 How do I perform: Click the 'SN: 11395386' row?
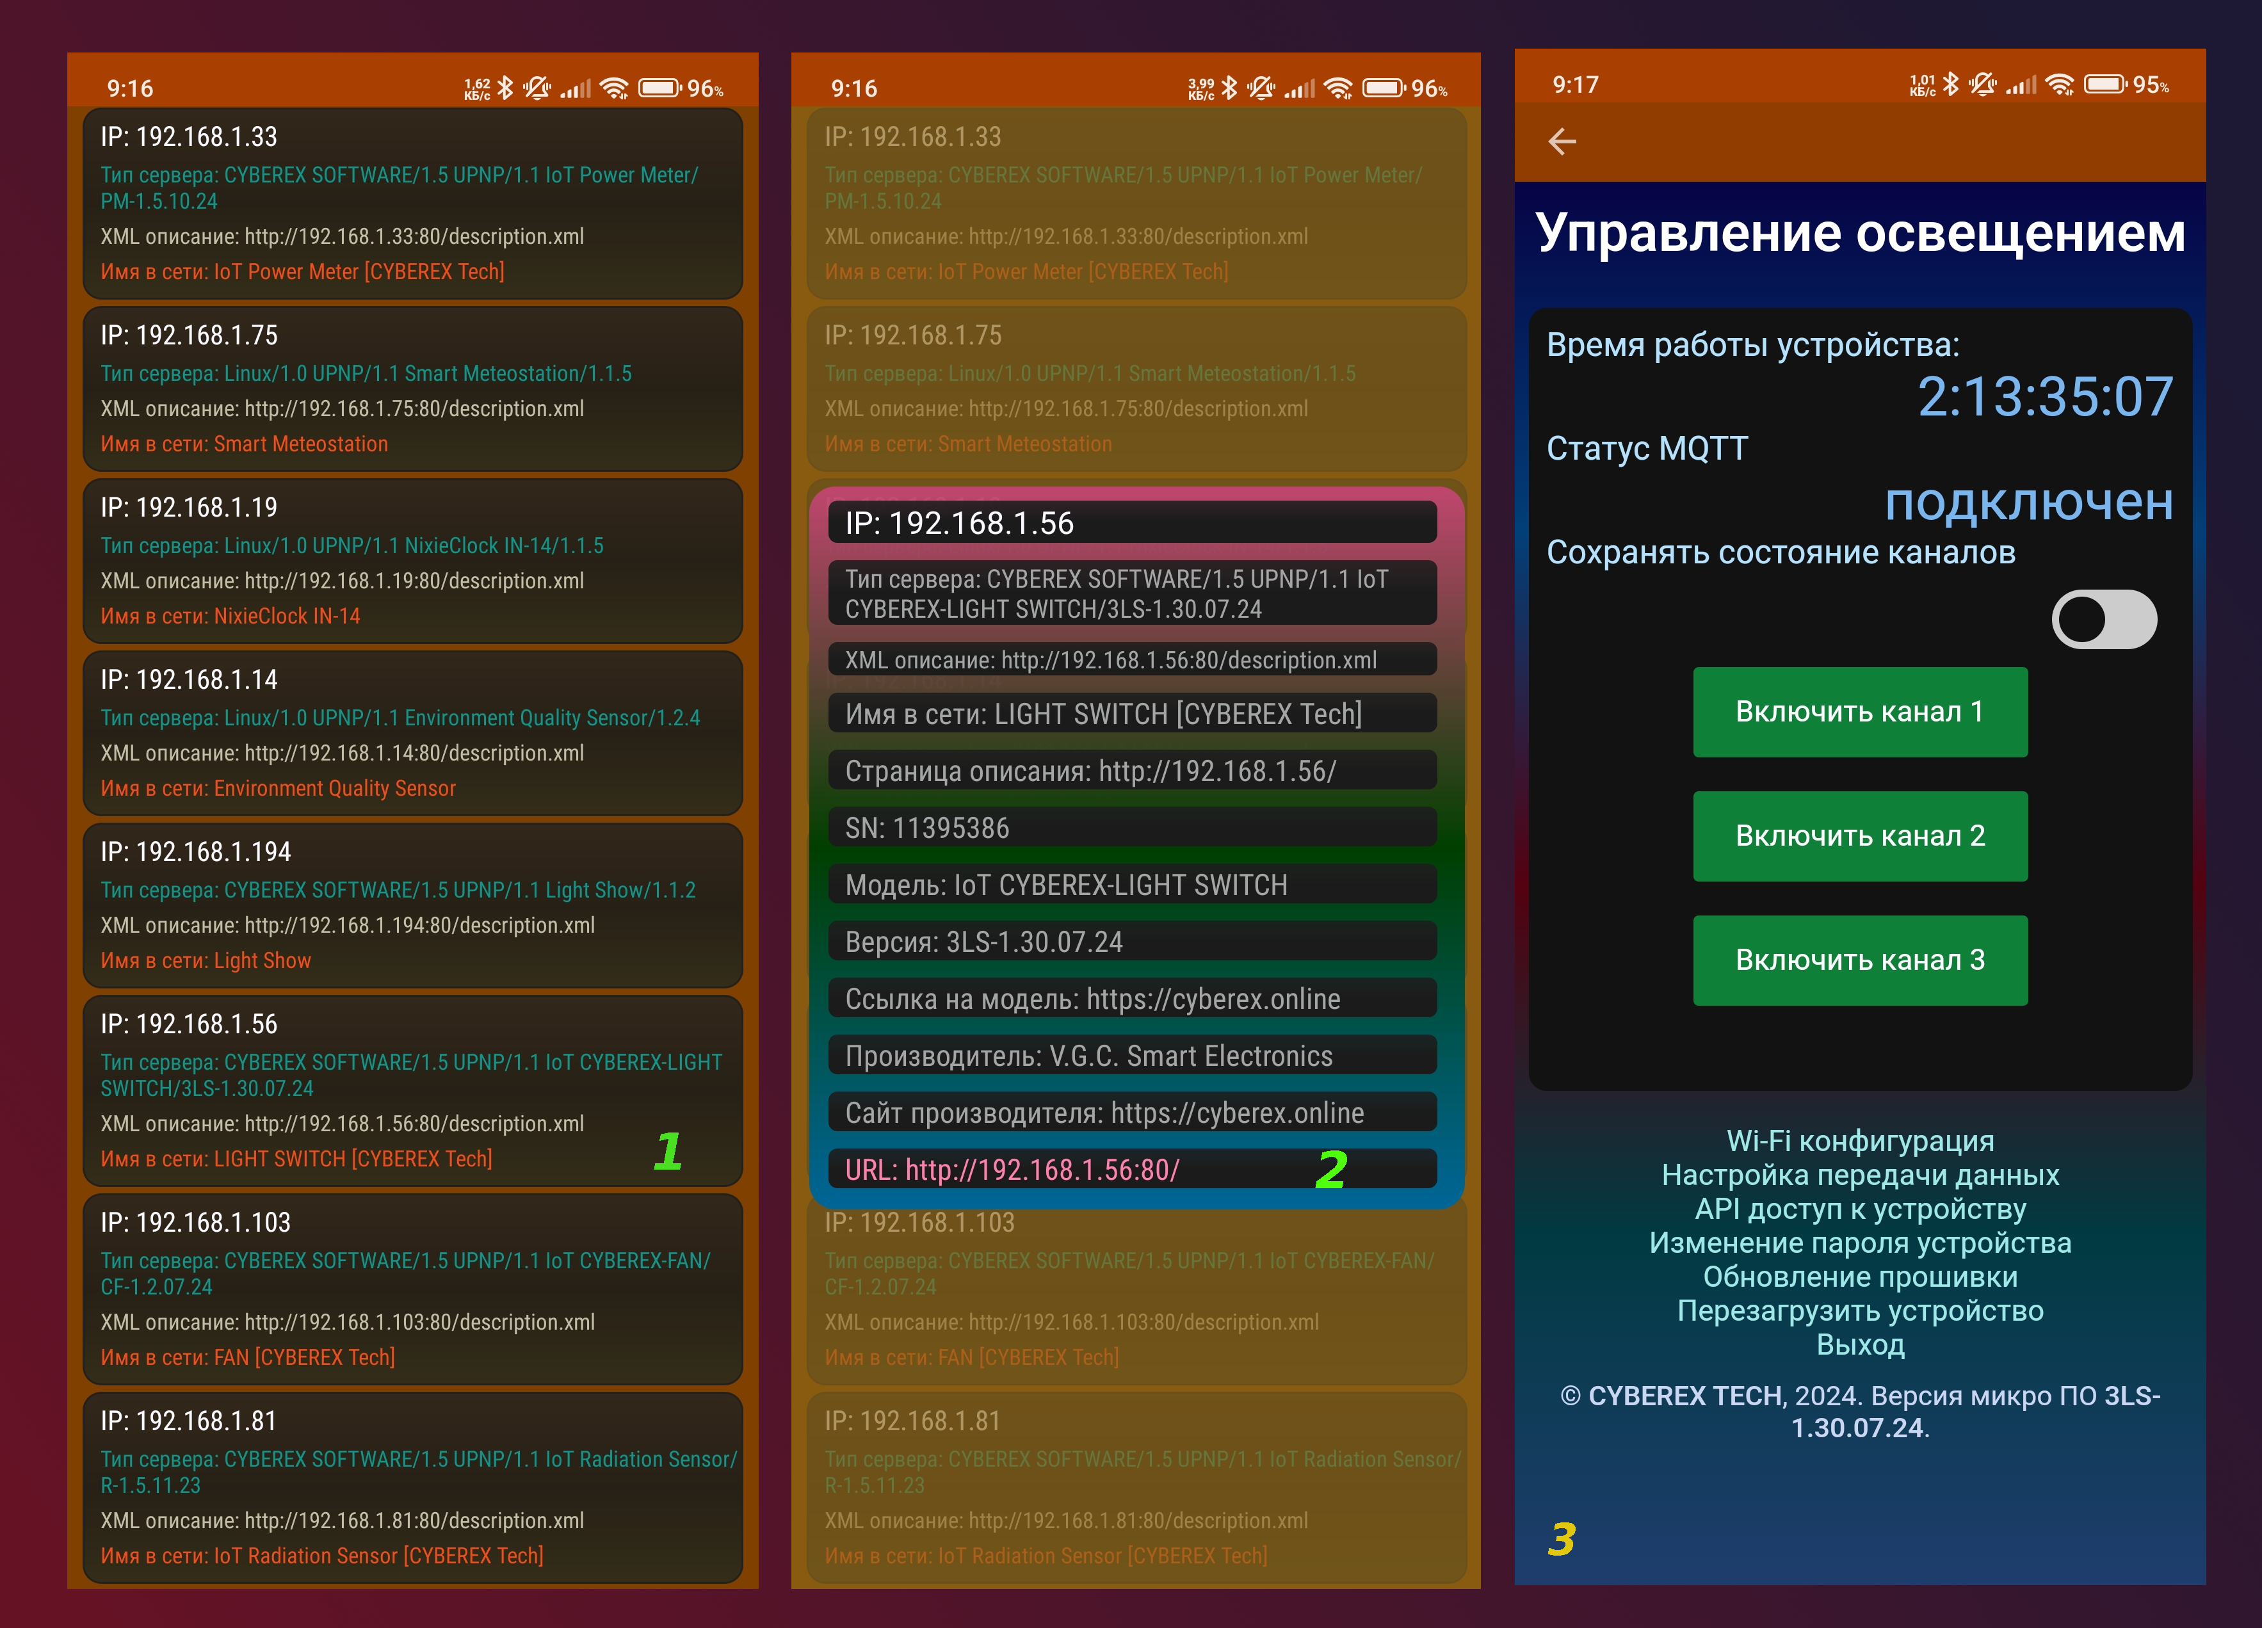coord(1132,827)
